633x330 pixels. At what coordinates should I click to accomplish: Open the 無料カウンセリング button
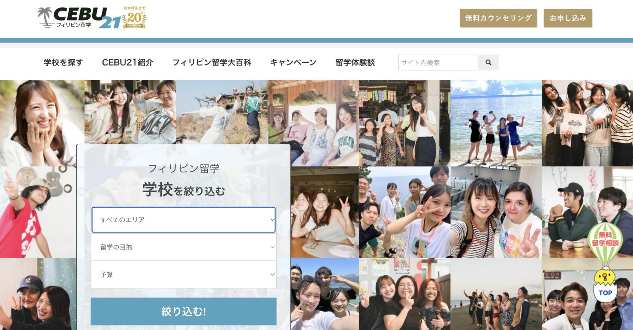(x=498, y=18)
